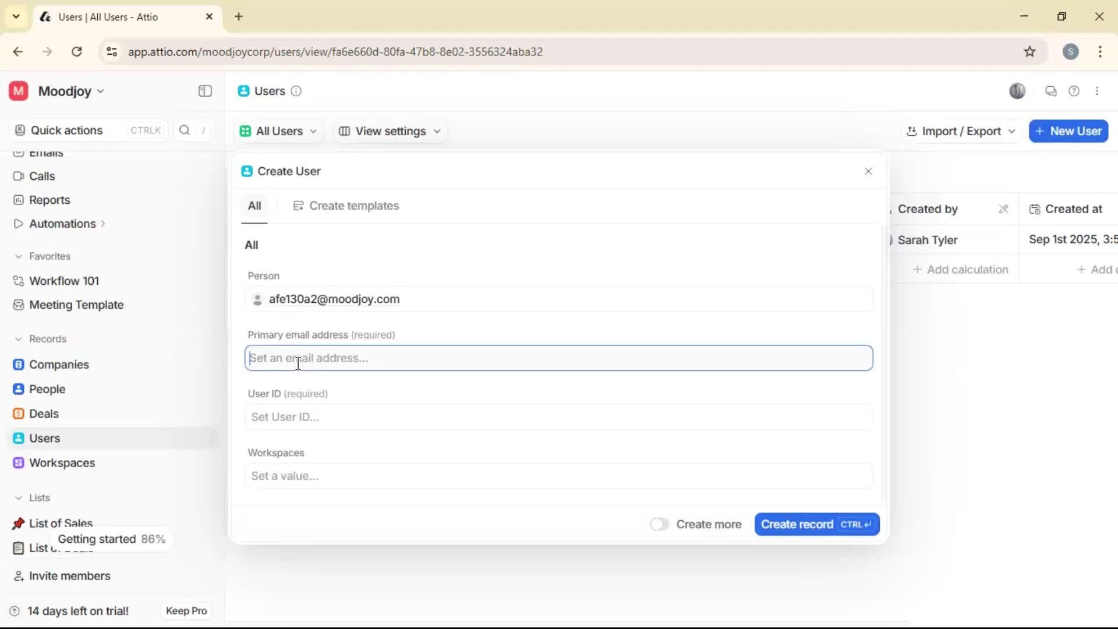Click the Users info icon in the header

[297, 91]
